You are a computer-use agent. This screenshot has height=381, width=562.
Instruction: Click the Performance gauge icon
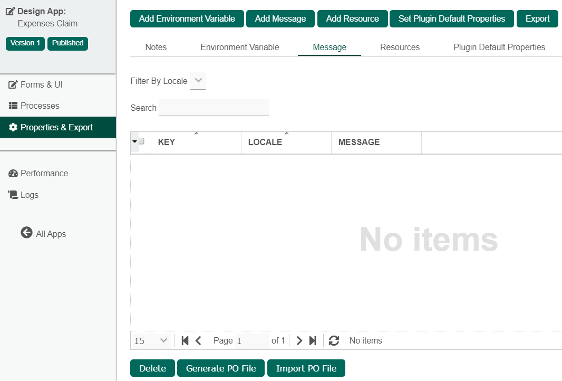(x=13, y=173)
